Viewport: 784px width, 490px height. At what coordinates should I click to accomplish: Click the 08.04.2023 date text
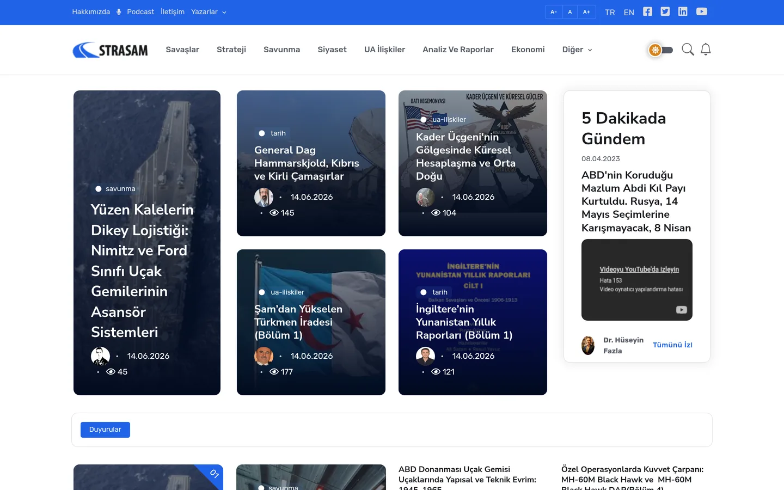[x=601, y=159]
